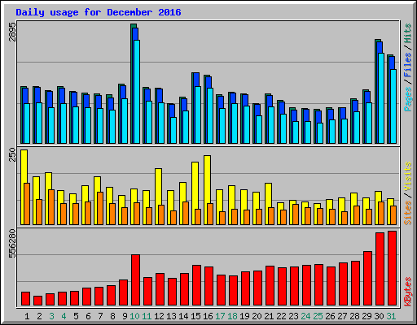Click the cyan Pages bar for day 30
This screenshot has height=325, width=417.
(381, 98)
